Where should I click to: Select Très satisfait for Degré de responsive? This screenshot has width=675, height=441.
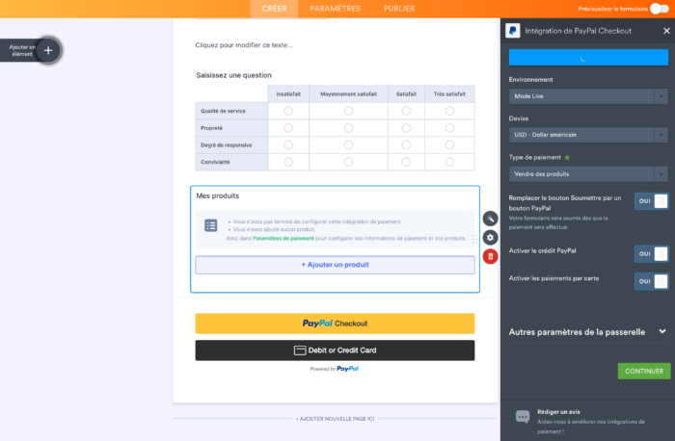click(449, 144)
